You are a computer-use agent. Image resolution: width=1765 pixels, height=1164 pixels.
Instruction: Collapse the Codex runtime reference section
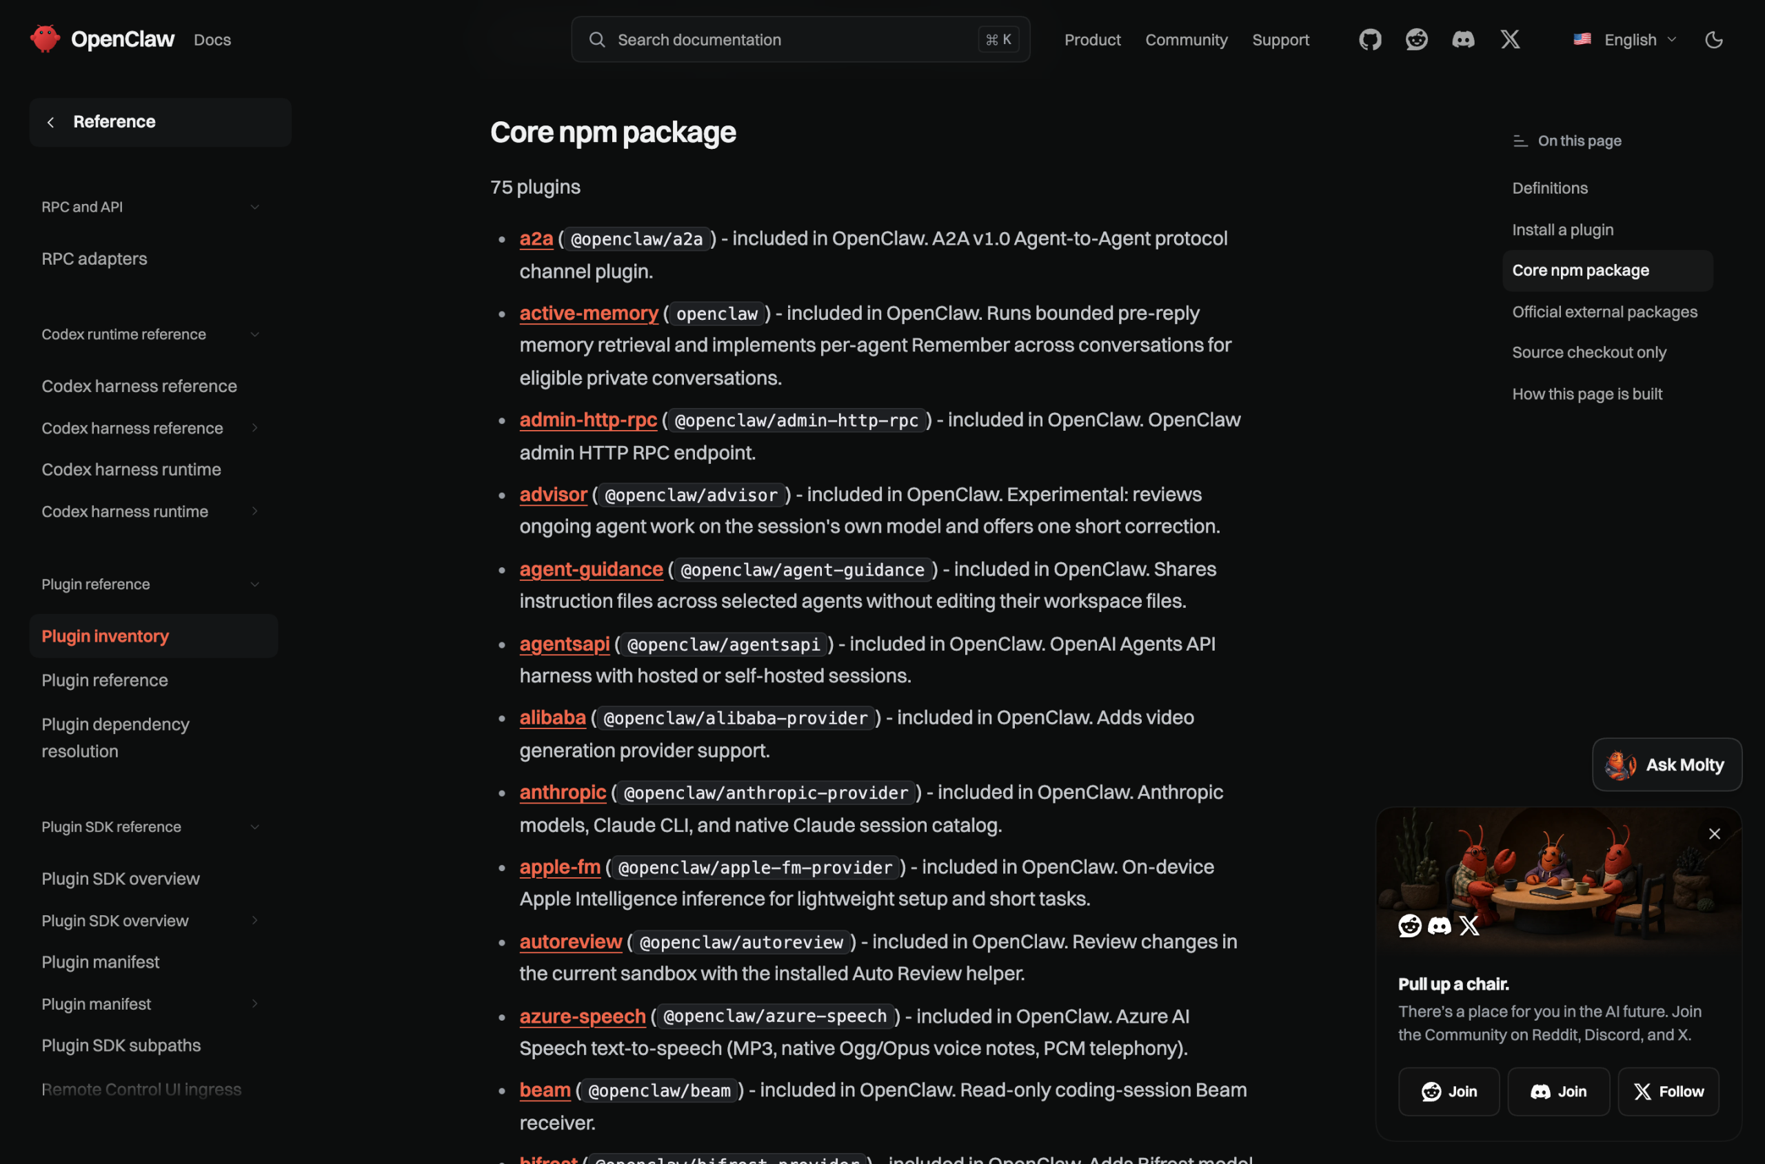click(x=152, y=334)
